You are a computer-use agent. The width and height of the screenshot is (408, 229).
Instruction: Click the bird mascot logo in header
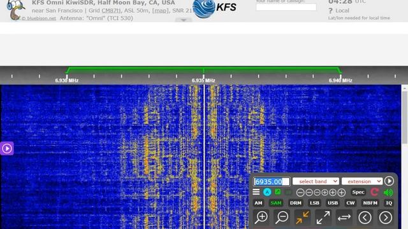(15, 10)
